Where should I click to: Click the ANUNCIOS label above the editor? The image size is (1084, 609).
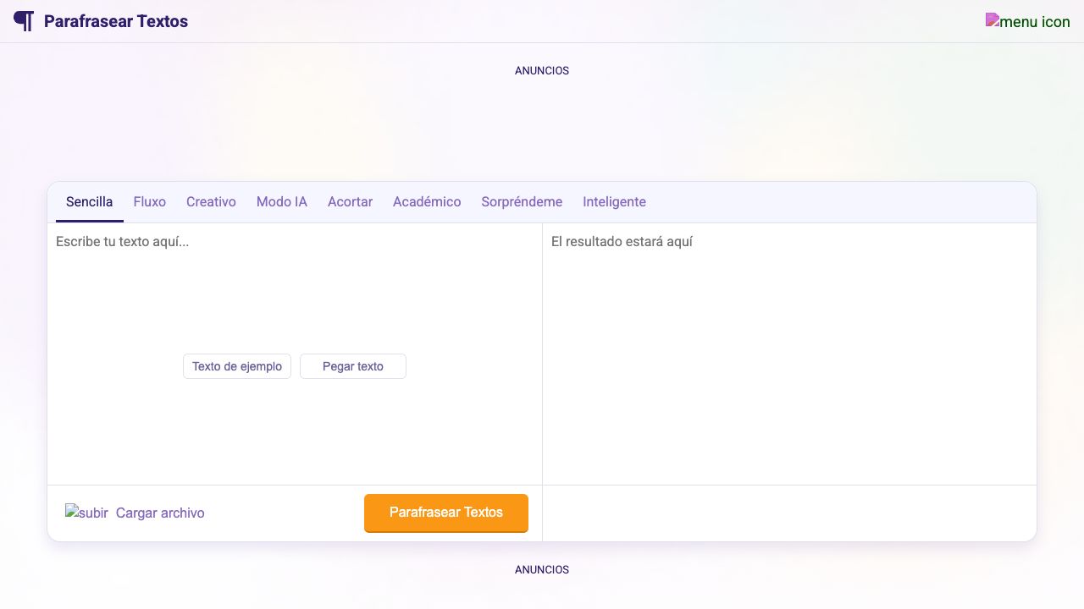coord(542,71)
